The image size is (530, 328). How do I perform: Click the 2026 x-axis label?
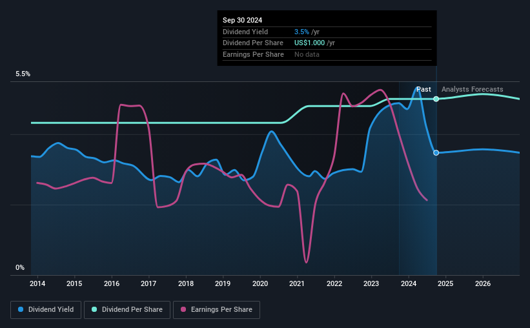[x=483, y=283]
